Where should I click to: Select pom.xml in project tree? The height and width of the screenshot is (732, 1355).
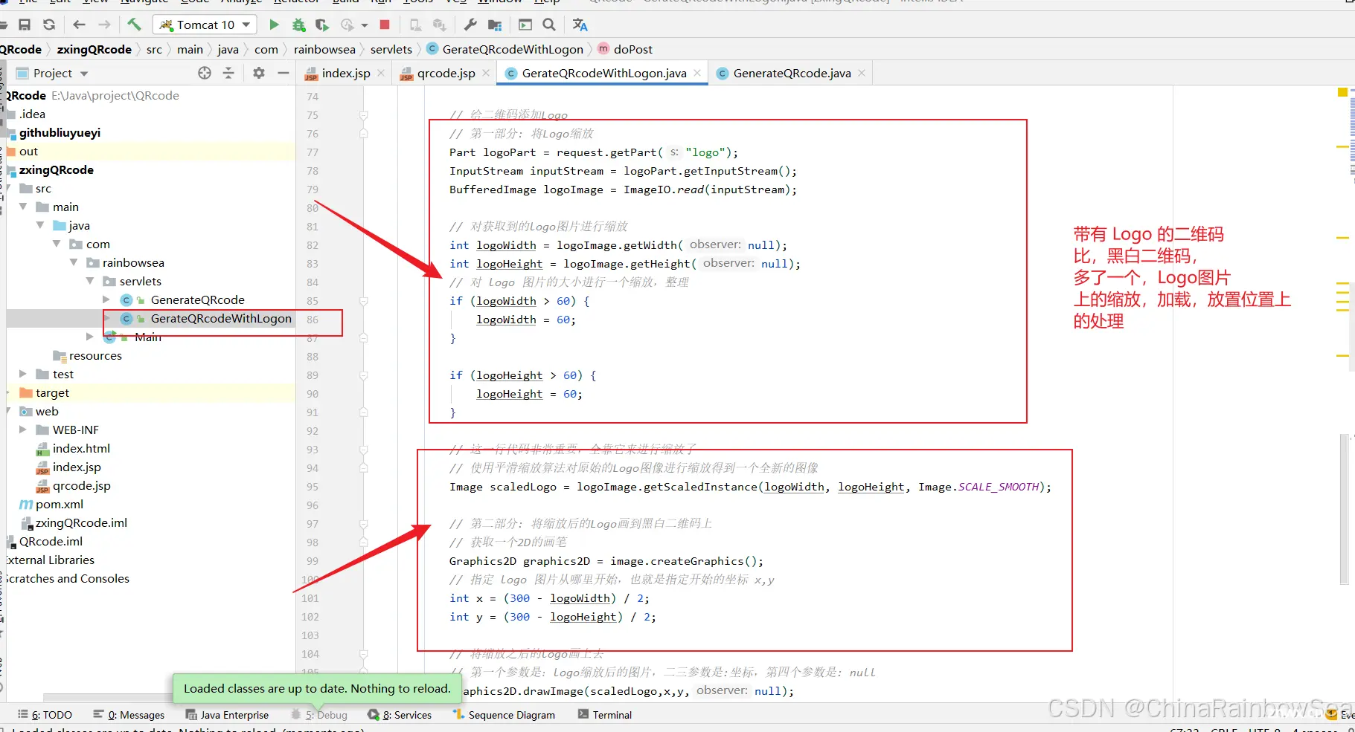click(59, 504)
